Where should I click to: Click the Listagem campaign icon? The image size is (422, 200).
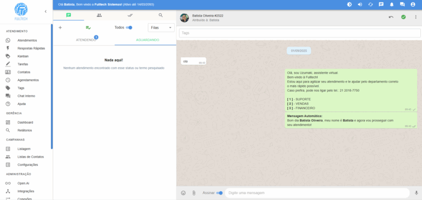[8, 149]
